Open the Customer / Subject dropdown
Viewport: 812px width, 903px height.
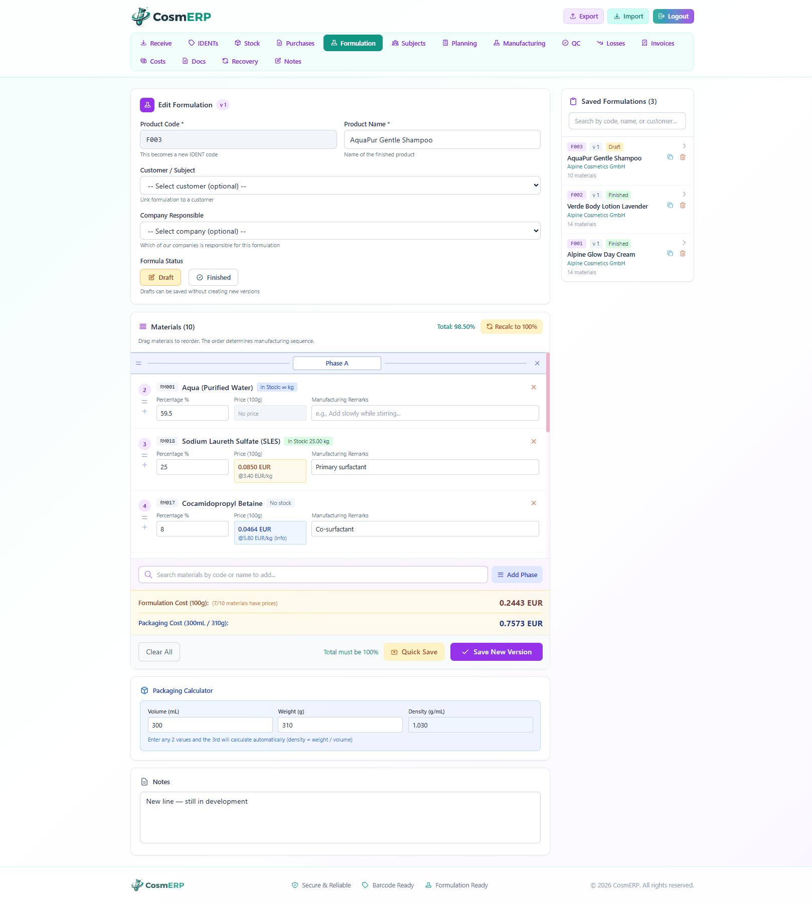[x=340, y=185]
